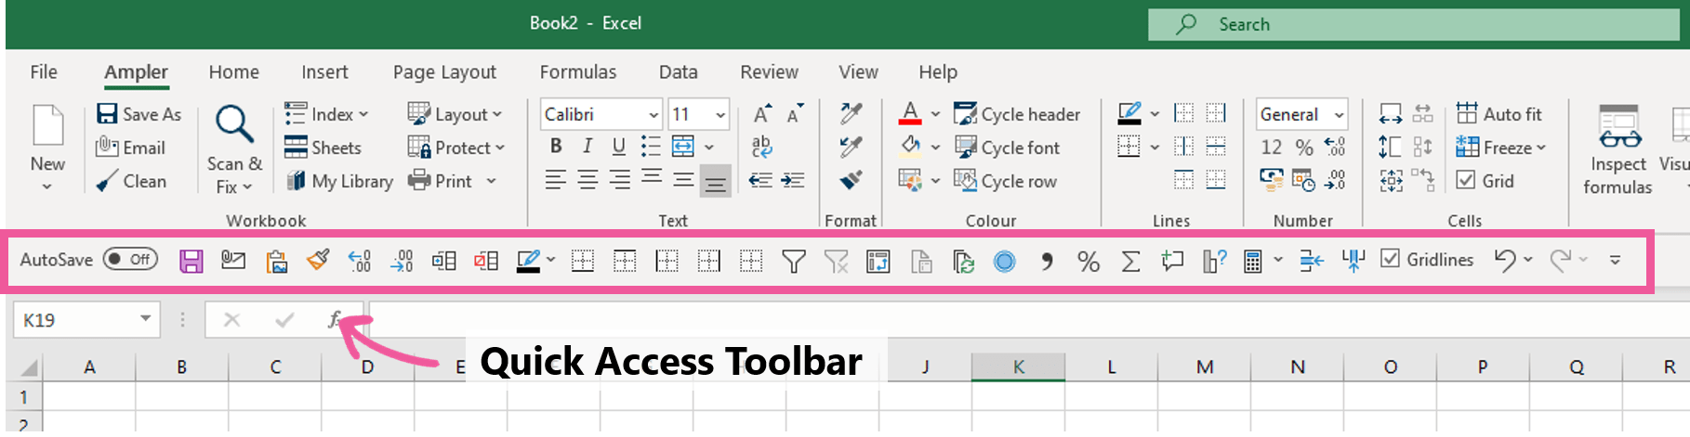Click the Auto fit button

[1499, 114]
